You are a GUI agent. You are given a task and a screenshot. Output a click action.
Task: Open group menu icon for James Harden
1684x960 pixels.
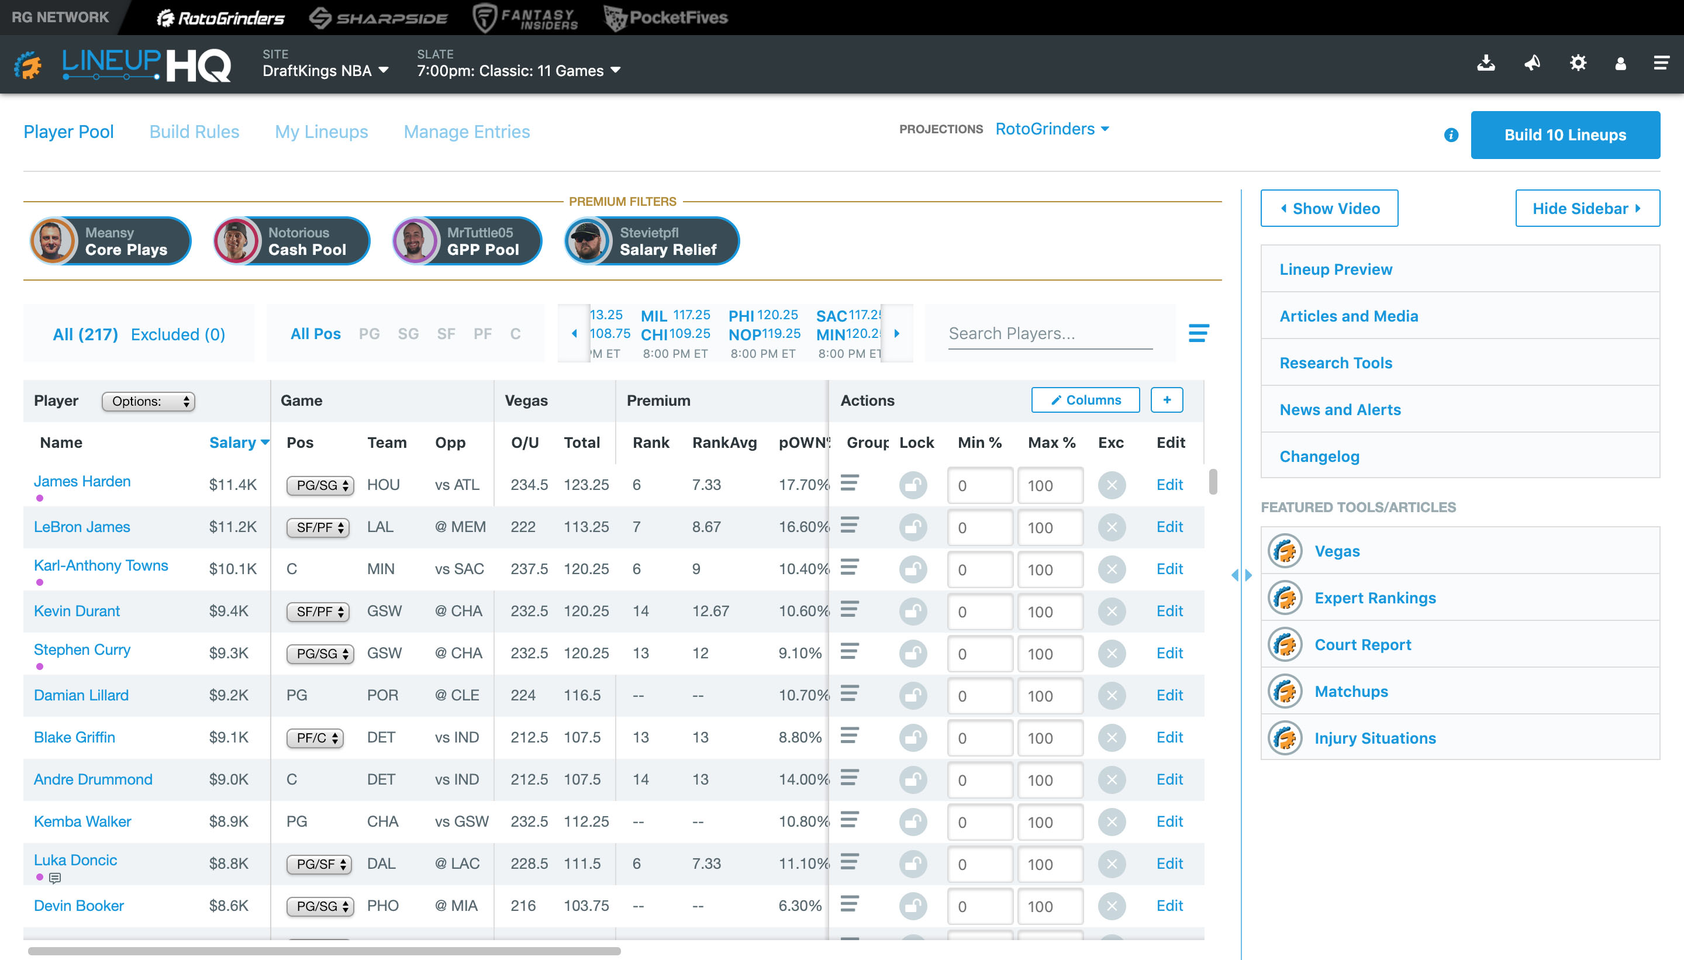[x=849, y=484]
